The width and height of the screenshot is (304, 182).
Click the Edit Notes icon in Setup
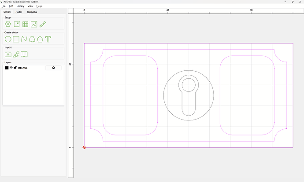coord(17,24)
